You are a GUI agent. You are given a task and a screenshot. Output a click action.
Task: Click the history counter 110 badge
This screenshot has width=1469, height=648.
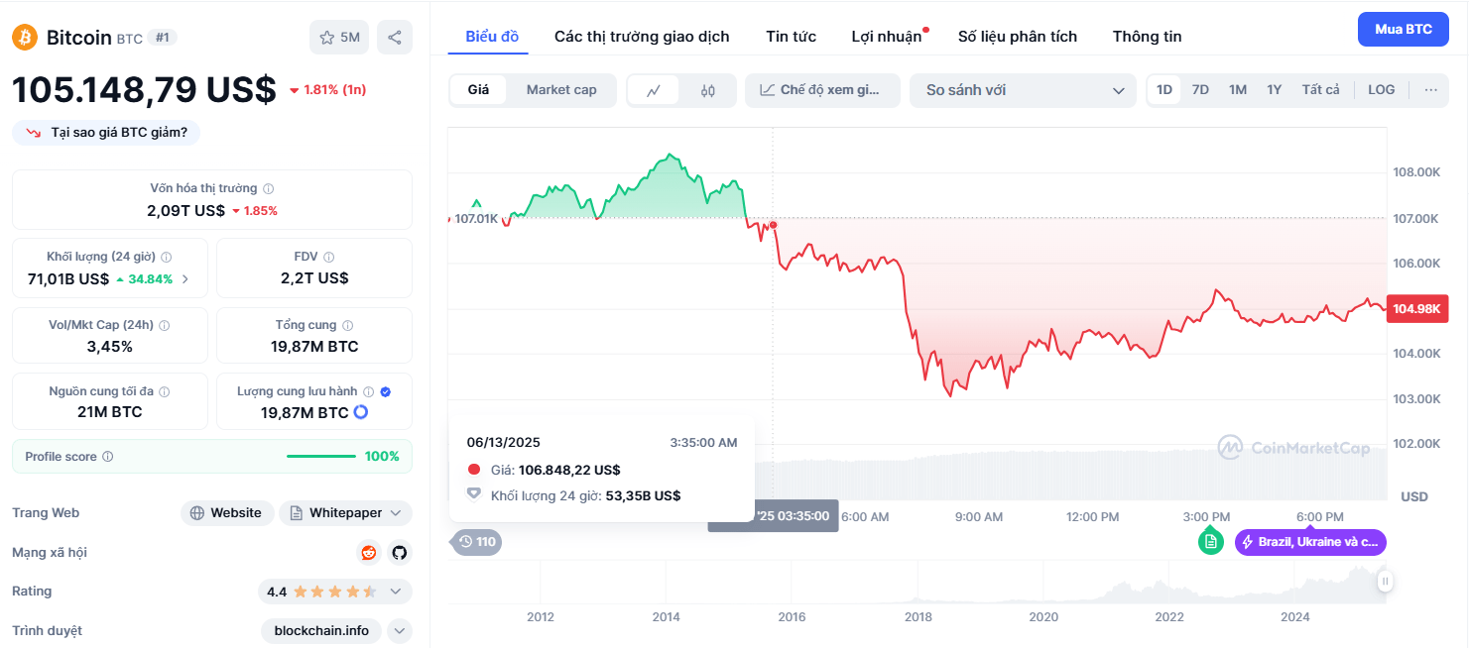[476, 542]
